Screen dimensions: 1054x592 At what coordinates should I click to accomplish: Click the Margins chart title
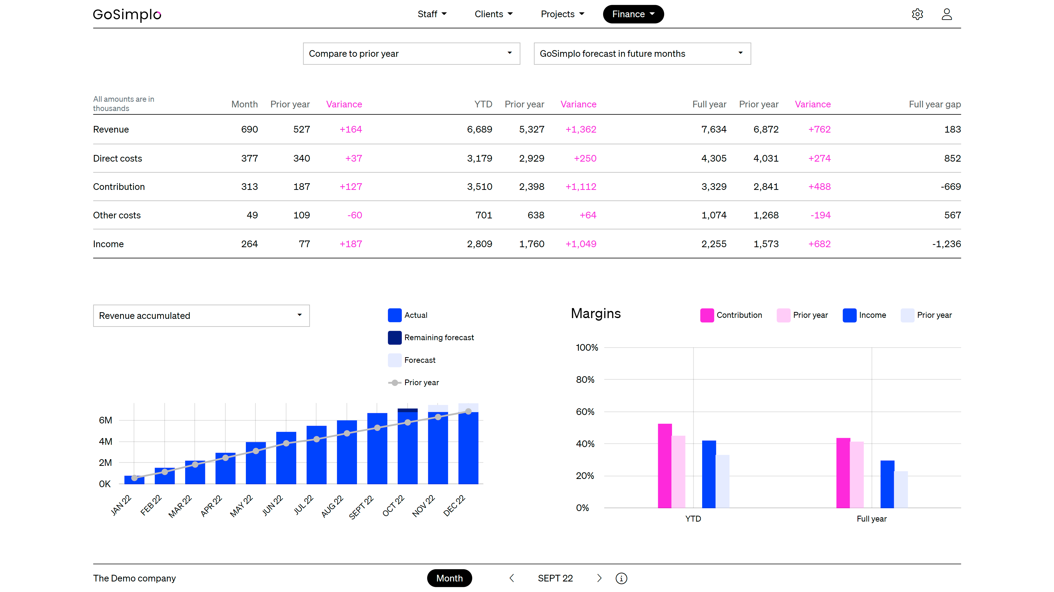pos(595,313)
